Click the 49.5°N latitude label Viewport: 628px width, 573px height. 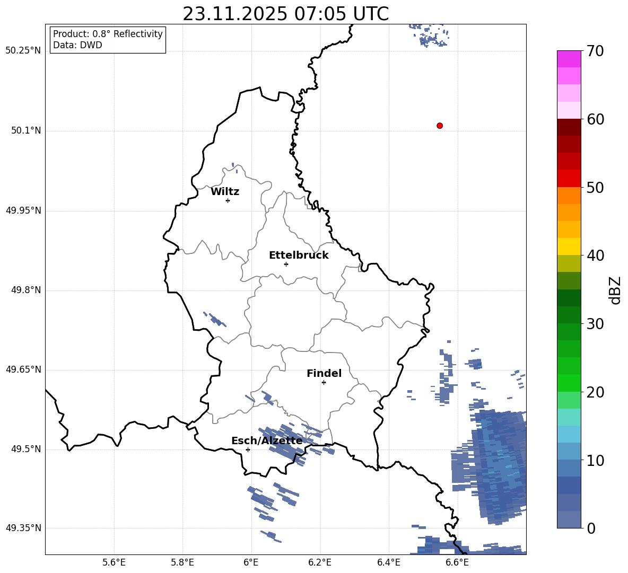[x=26, y=449]
